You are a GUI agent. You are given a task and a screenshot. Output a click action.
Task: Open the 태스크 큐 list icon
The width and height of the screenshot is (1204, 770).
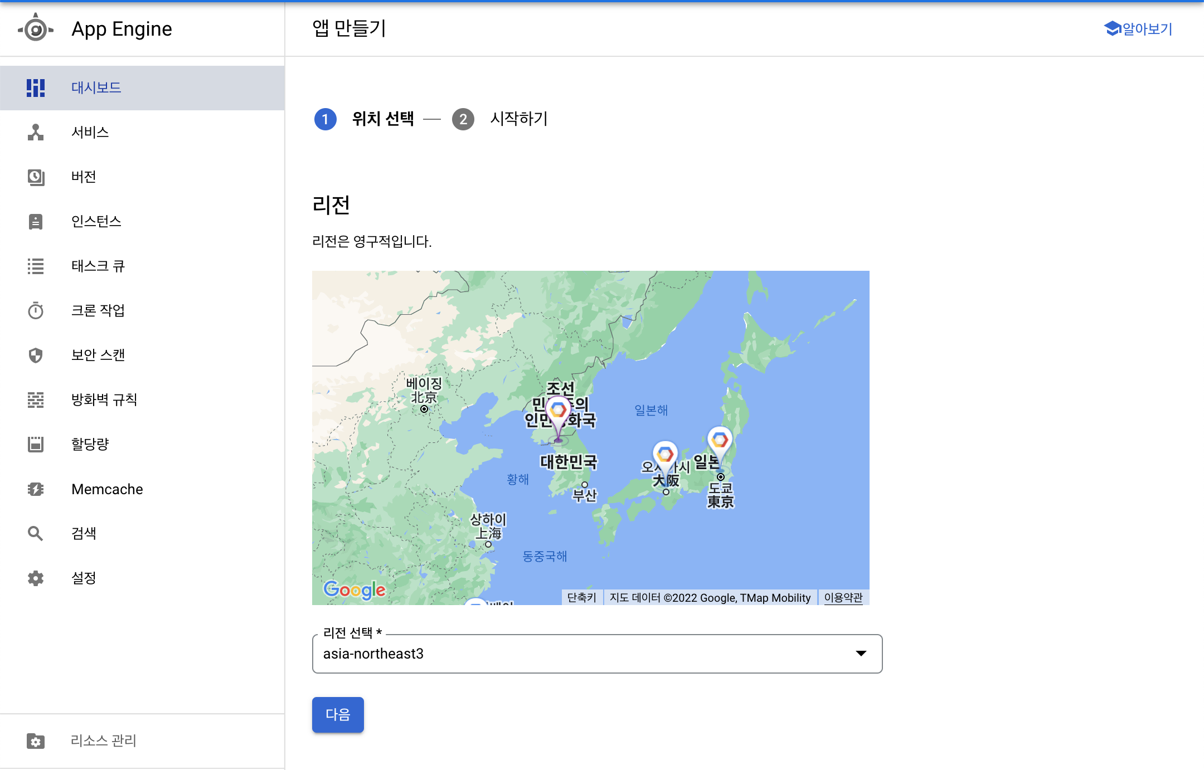pyautogui.click(x=36, y=266)
